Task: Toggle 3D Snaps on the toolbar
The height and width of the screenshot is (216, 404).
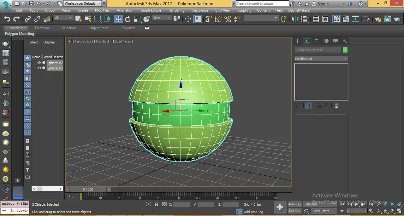Action: tap(209, 19)
